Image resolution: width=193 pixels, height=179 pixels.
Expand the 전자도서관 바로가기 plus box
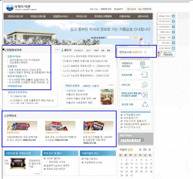145,52
